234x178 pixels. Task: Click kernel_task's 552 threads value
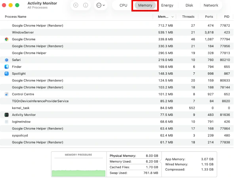point(192,108)
